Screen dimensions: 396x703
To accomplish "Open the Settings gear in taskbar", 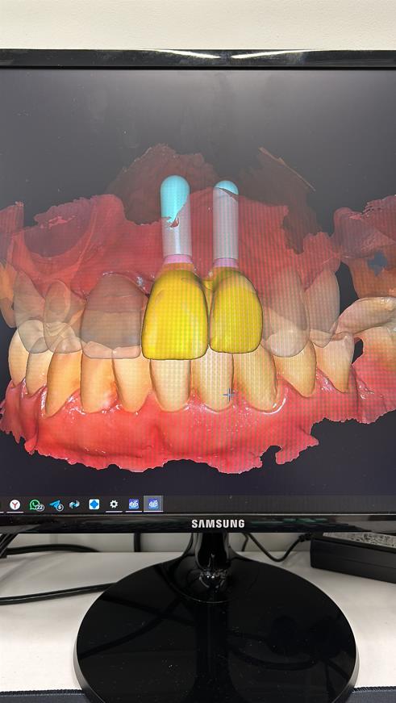I will click(x=114, y=504).
